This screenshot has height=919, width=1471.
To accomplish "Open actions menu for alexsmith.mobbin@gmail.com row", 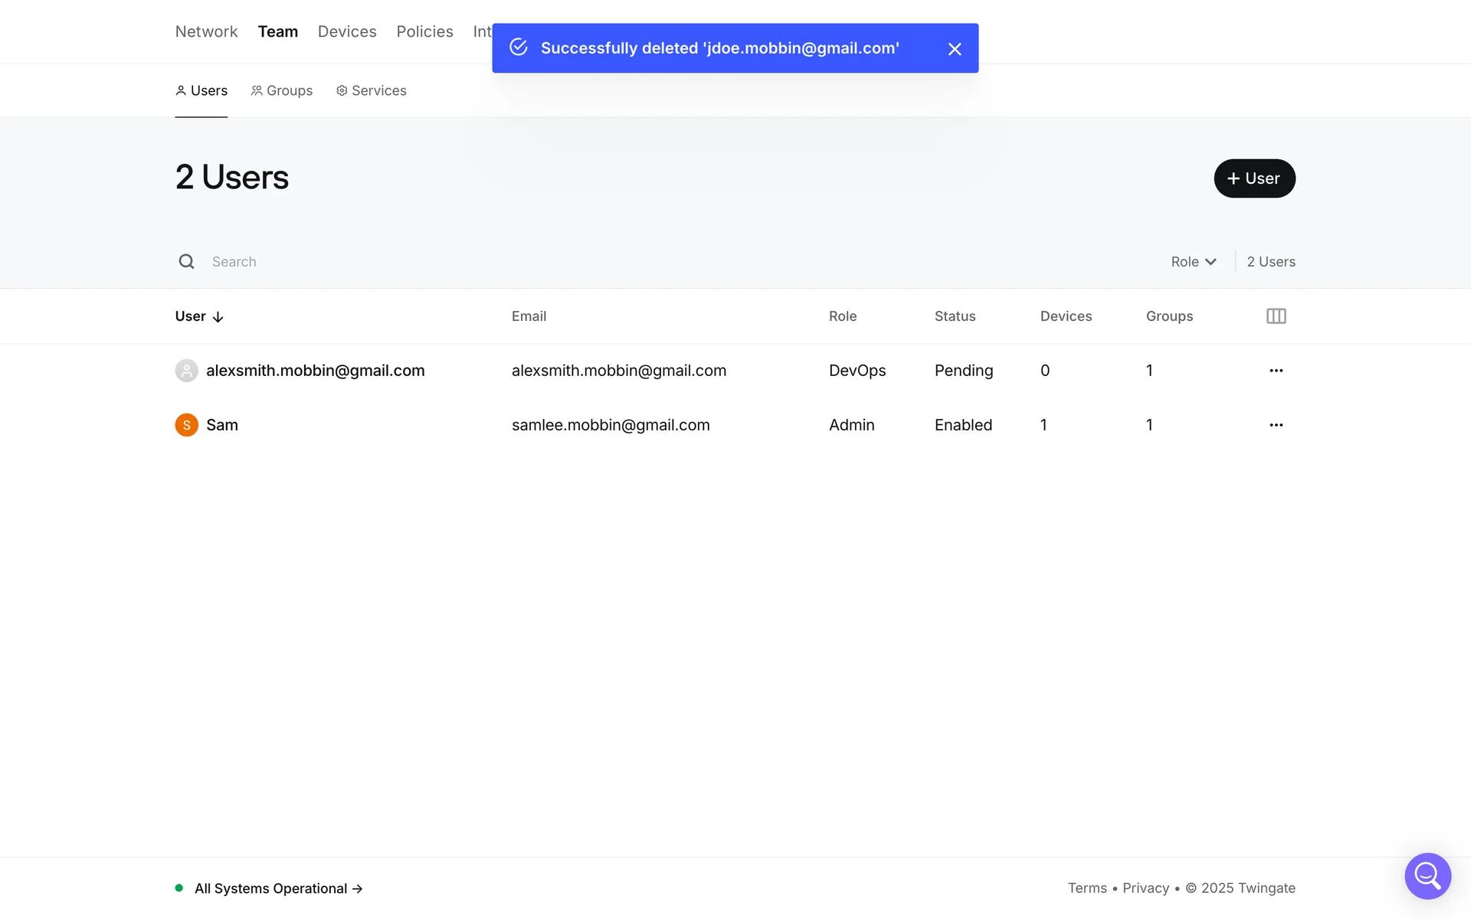I will [x=1276, y=371].
